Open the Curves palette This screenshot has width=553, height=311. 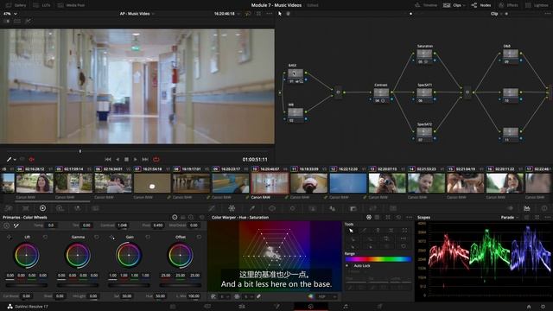[212, 208]
